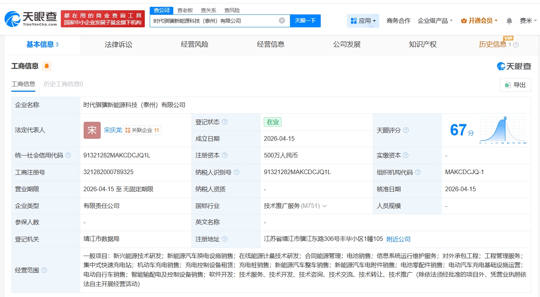Click inside the company search input field
Viewport: 540px width, 297px height.
(213, 21)
